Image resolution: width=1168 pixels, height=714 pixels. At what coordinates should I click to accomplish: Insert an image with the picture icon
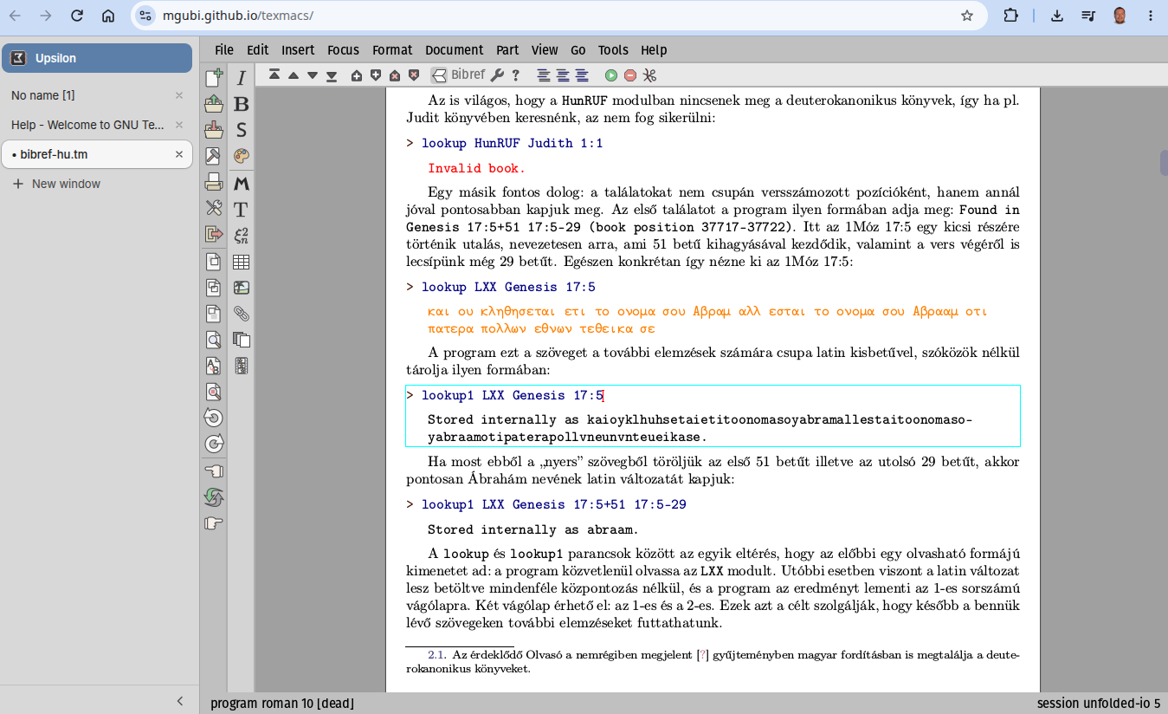coord(242,288)
